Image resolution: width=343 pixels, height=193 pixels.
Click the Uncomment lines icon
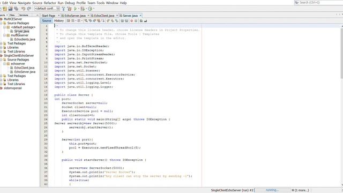(145, 21)
